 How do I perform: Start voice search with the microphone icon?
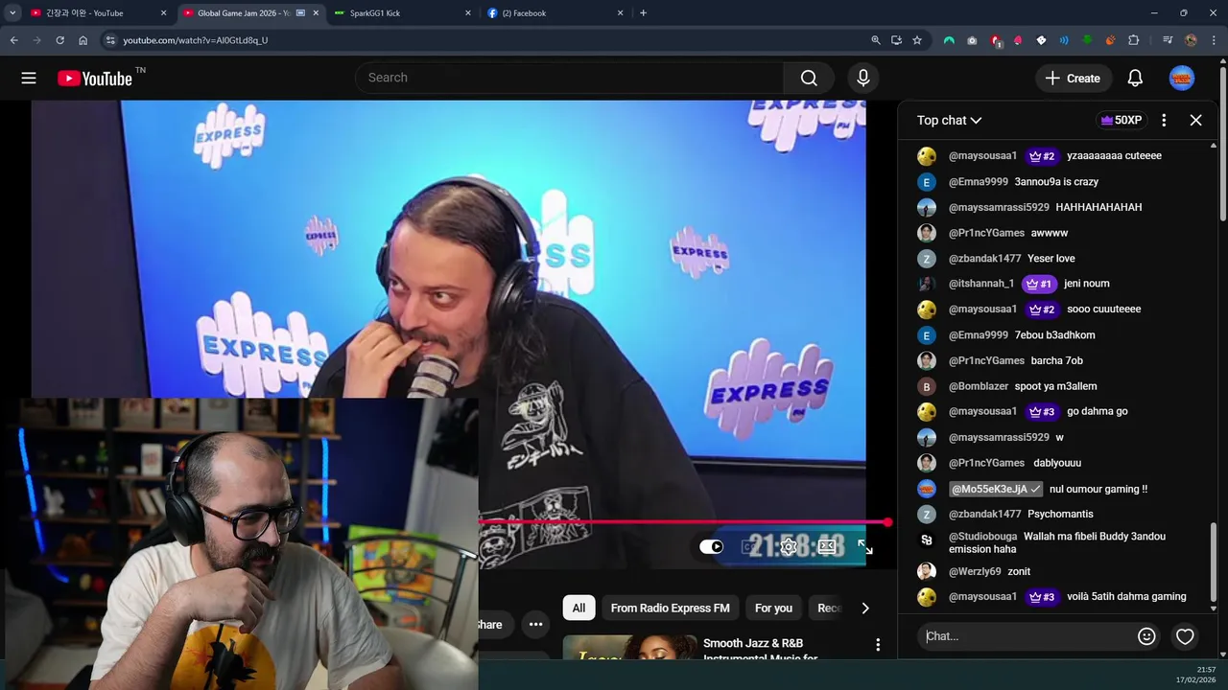(863, 78)
